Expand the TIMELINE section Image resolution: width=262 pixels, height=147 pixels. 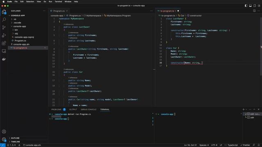coord(28,142)
